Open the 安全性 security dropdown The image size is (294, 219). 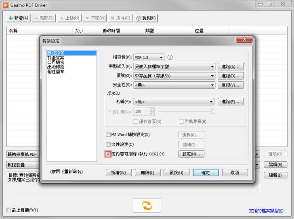174,85
